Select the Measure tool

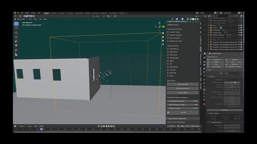[16, 54]
